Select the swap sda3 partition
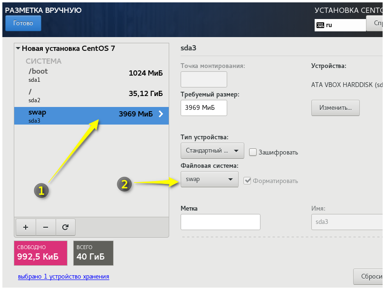 [x=91, y=116]
